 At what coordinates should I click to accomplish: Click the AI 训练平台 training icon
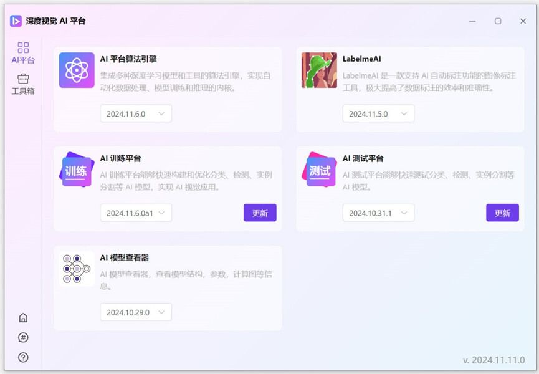pos(77,170)
